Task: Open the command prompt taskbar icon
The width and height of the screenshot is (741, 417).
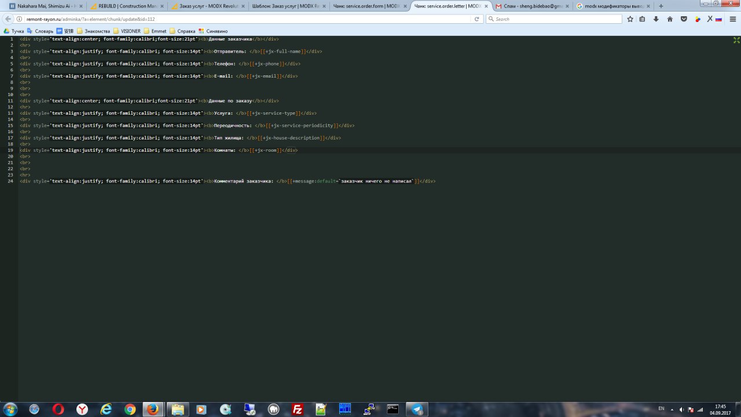Action: point(392,409)
